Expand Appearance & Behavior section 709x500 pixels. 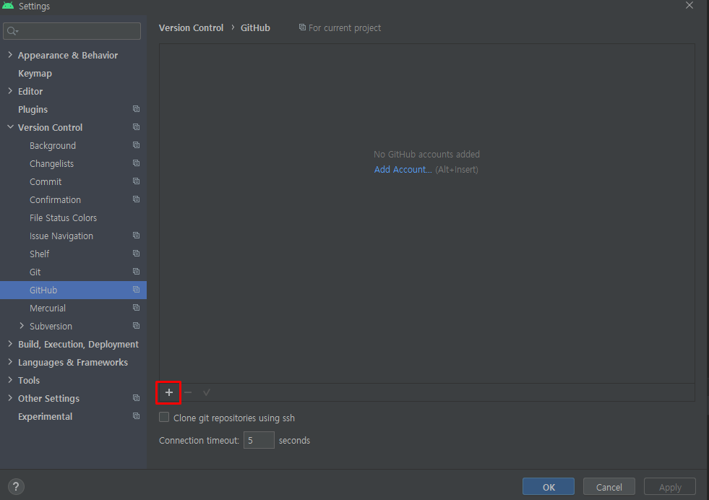(x=10, y=55)
